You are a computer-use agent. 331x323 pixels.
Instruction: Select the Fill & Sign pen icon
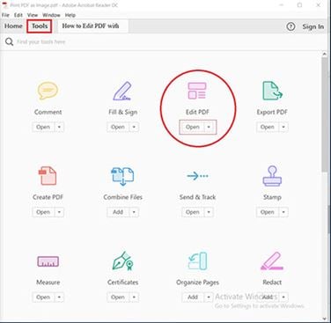click(122, 91)
